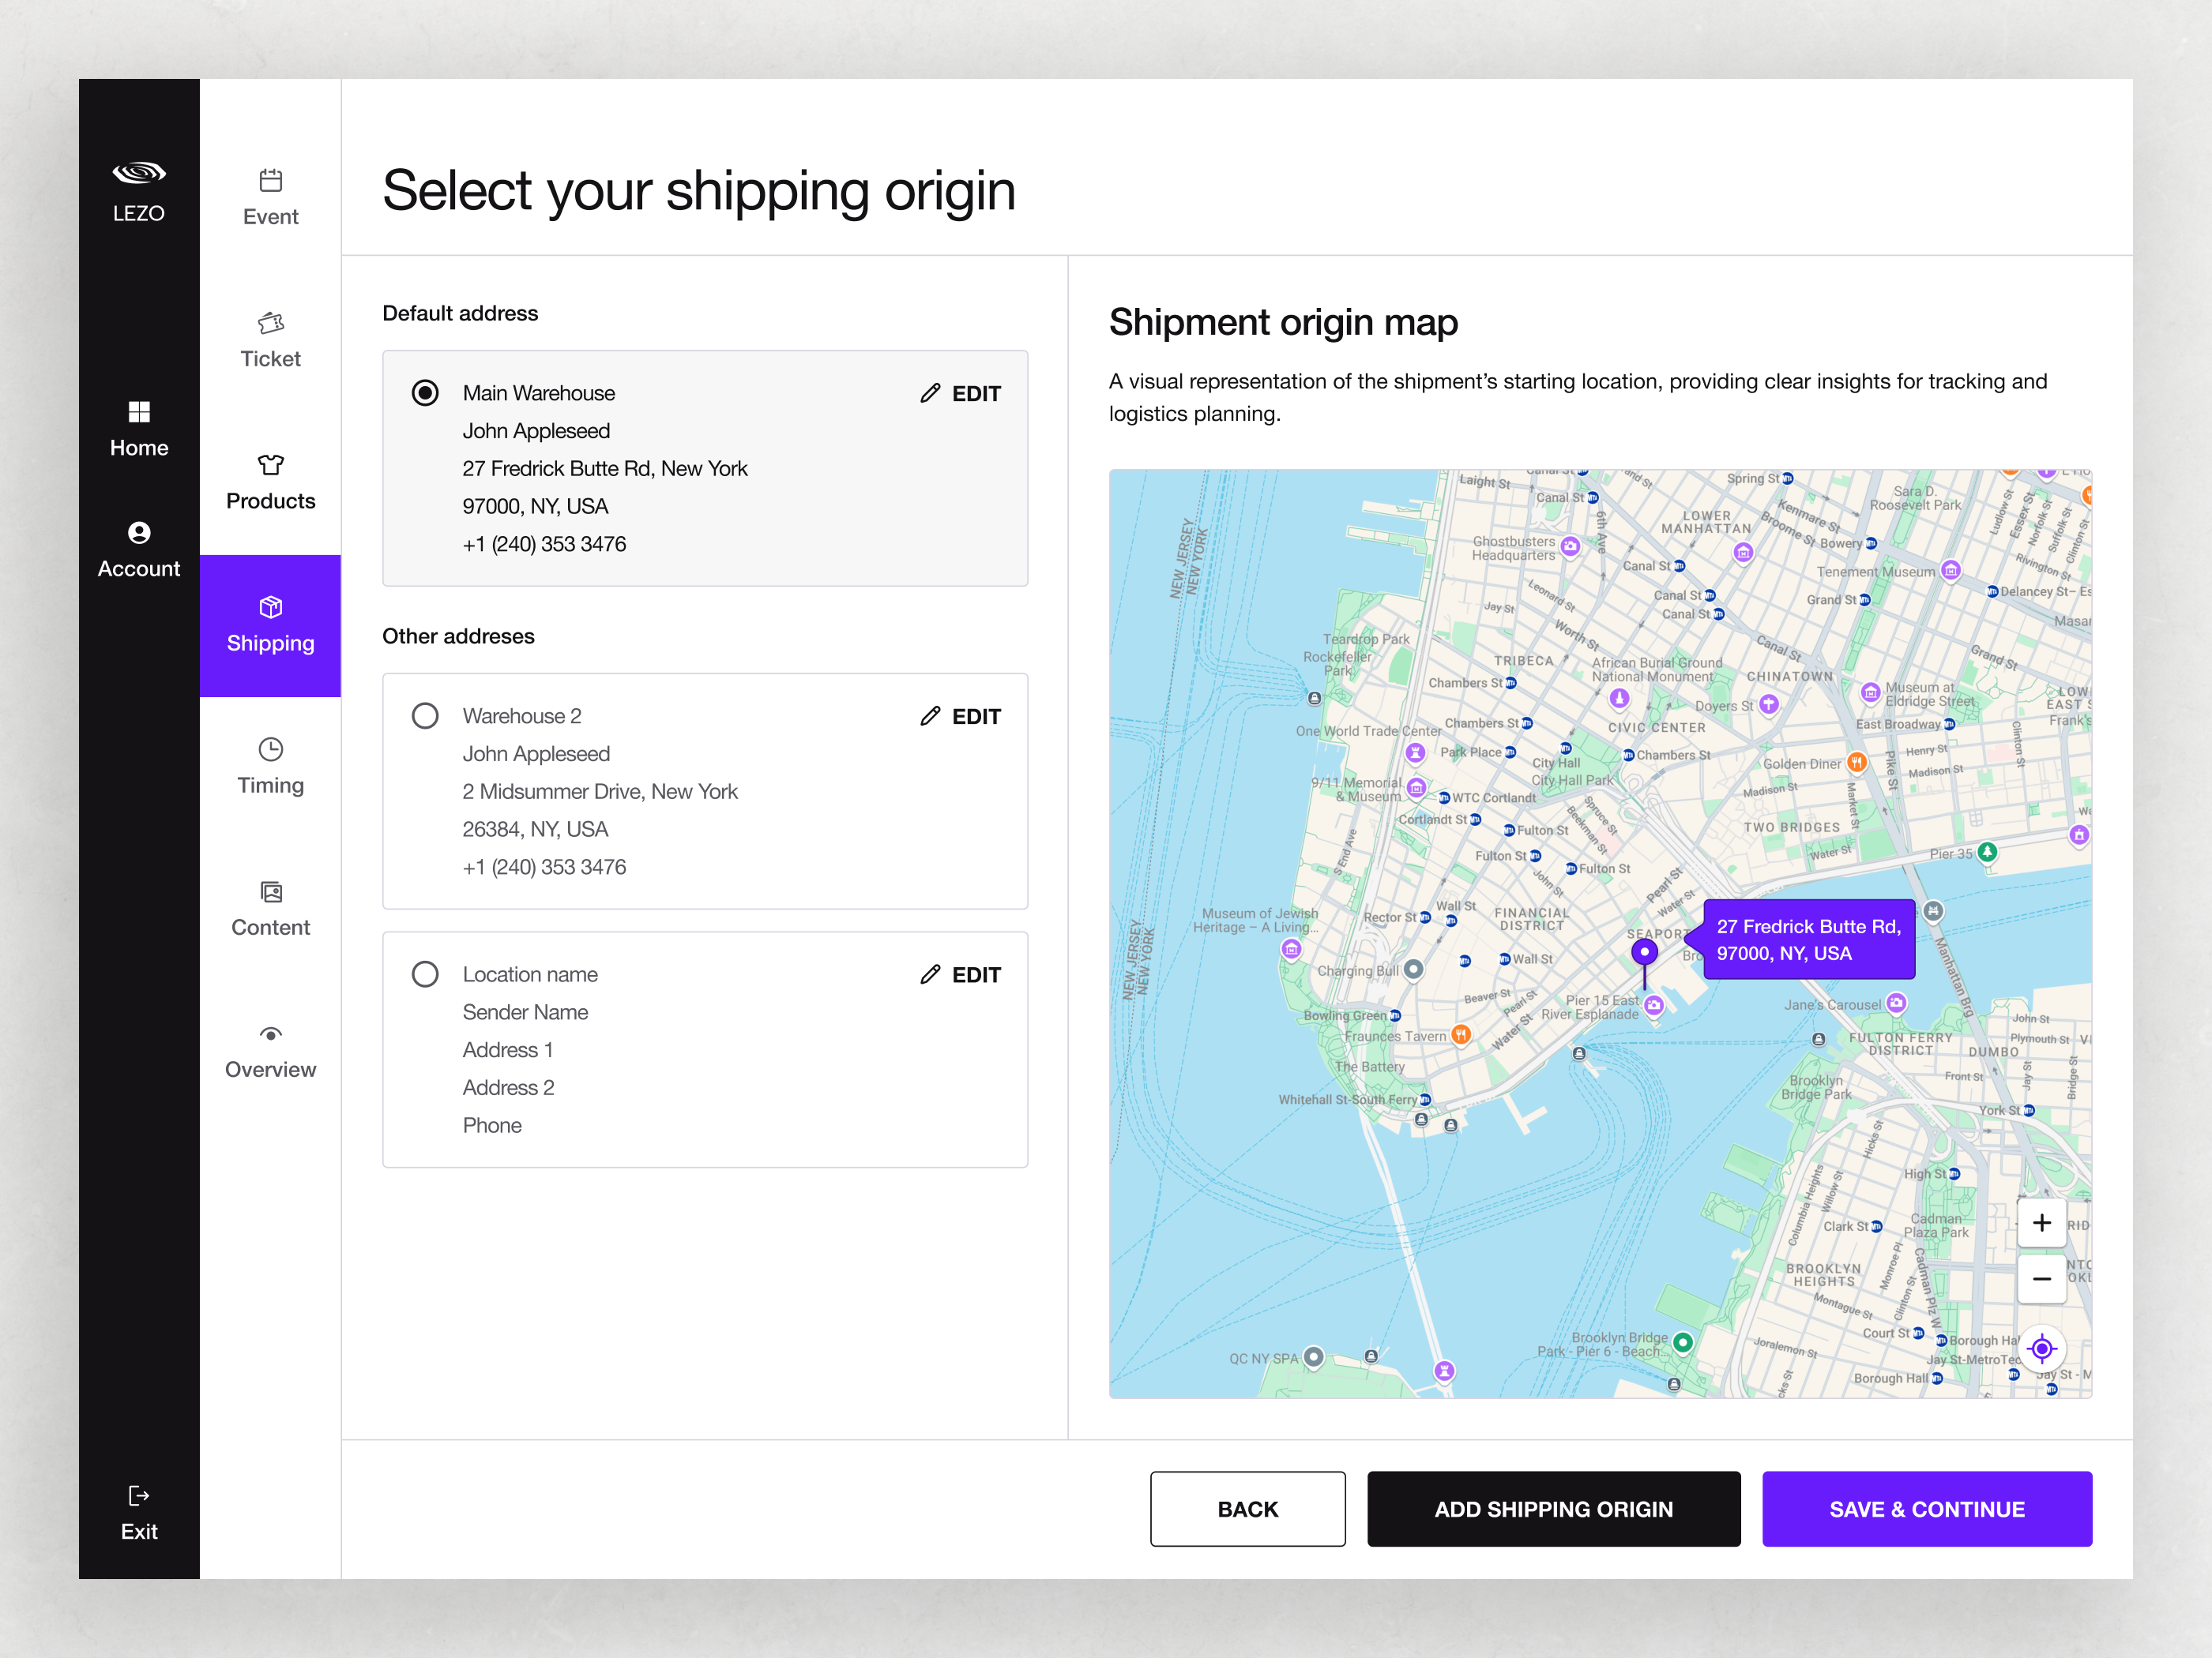
Task: Select the Ticket icon
Action: coord(269,323)
